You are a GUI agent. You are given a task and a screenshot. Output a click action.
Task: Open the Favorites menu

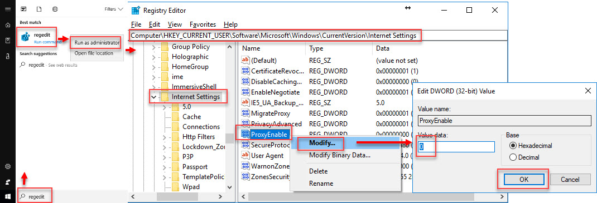point(203,24)
